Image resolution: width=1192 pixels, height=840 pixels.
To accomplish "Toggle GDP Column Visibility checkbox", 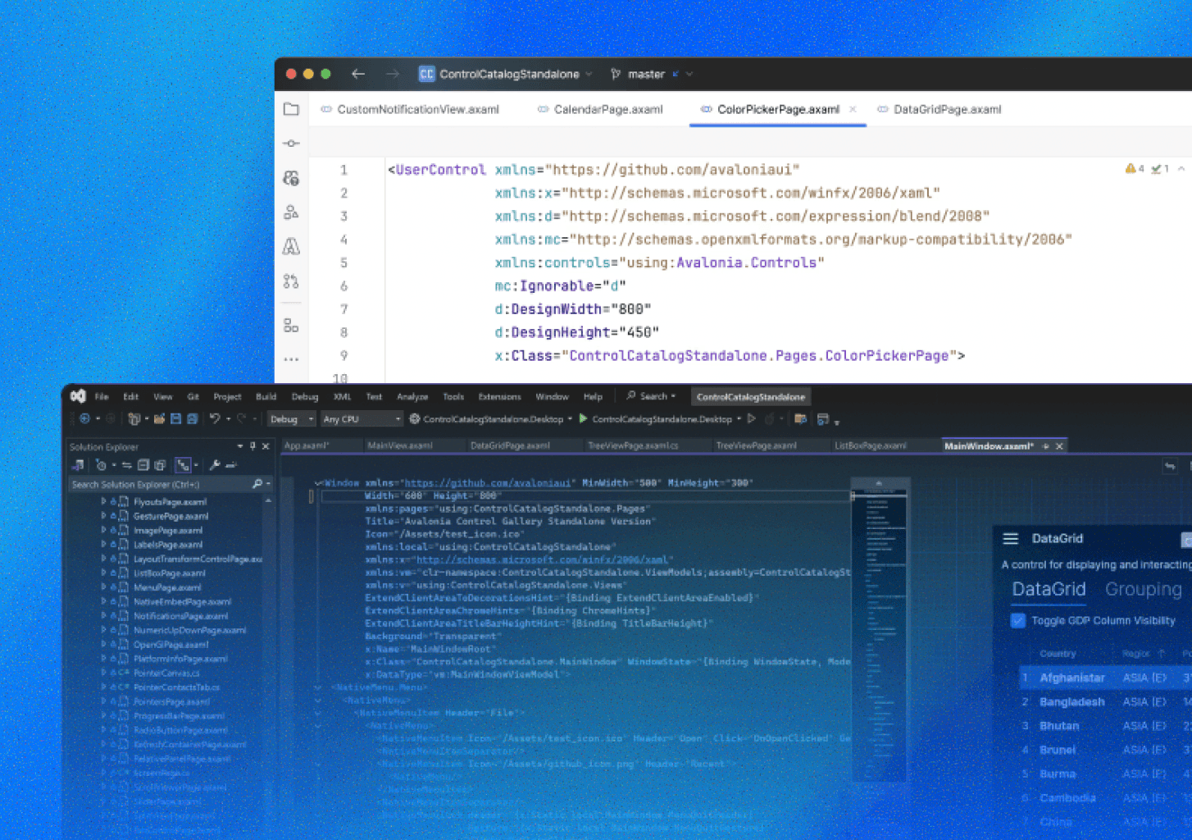I will point(1018,620).
